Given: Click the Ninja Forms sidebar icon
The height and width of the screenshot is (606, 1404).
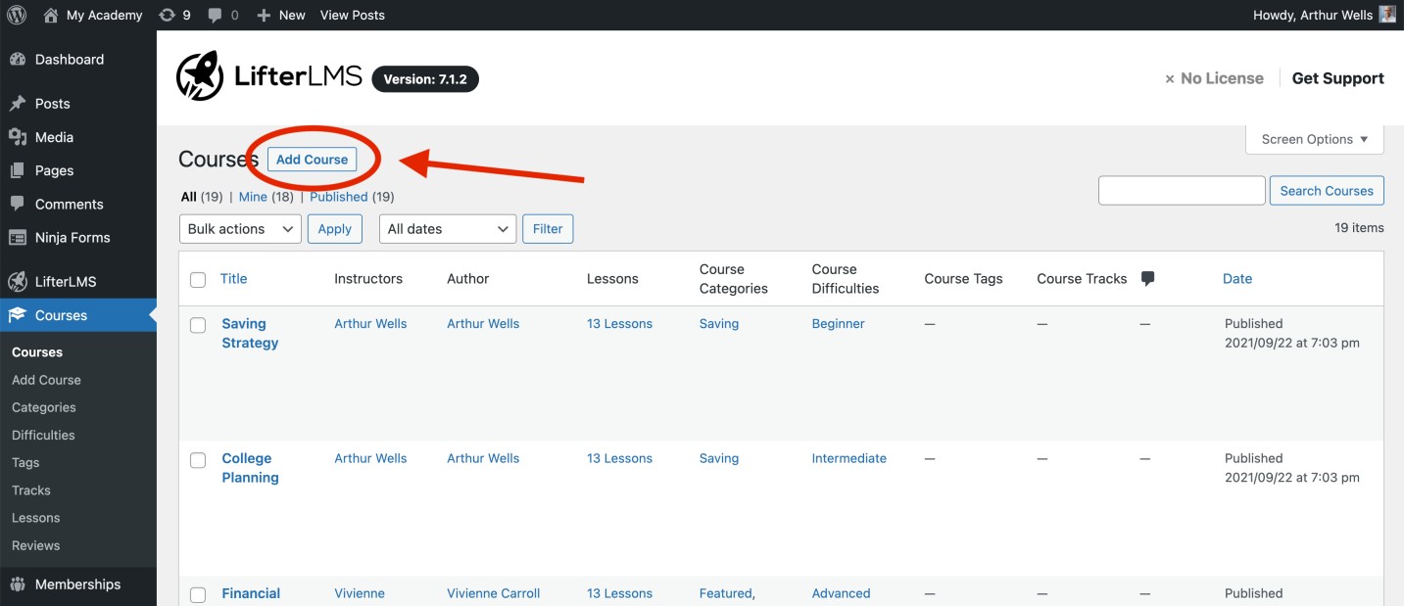Looking at the screenshot, I should (x=17, y=237).
